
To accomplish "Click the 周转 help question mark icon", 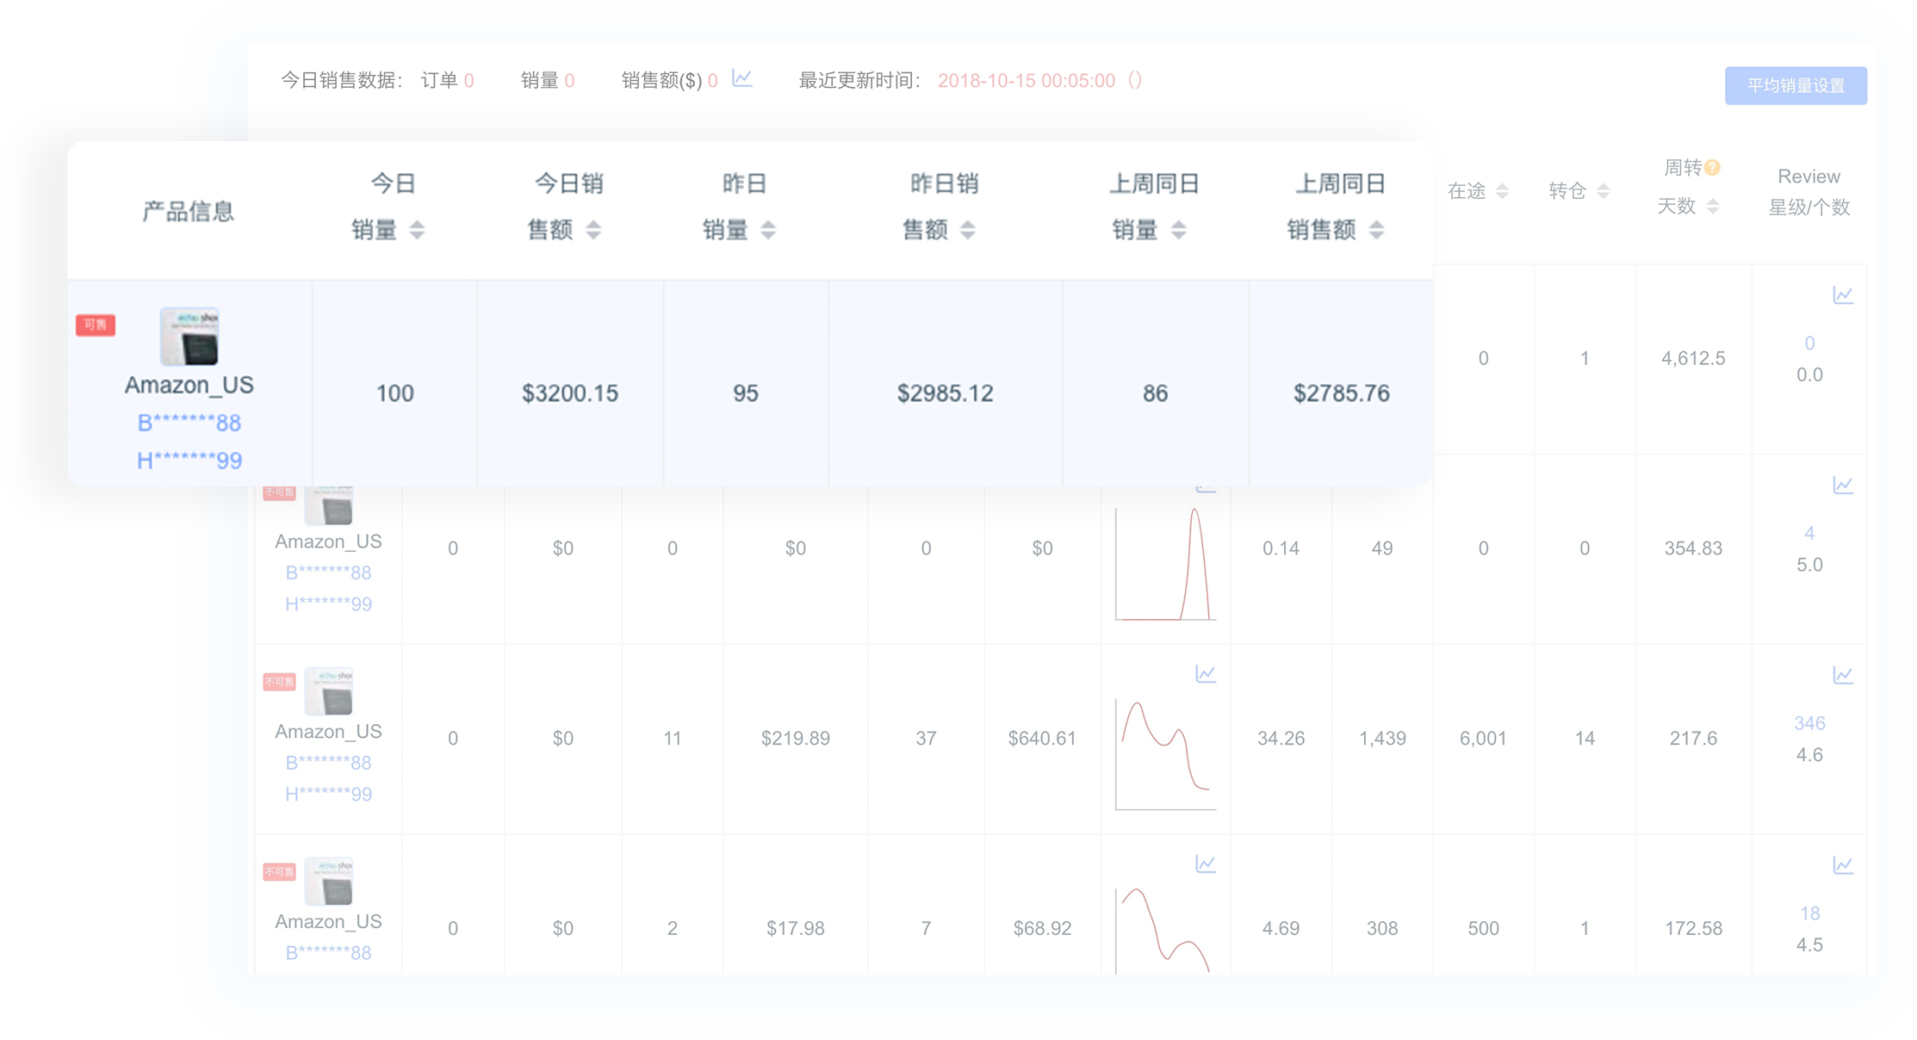I will coord(1712,168).
